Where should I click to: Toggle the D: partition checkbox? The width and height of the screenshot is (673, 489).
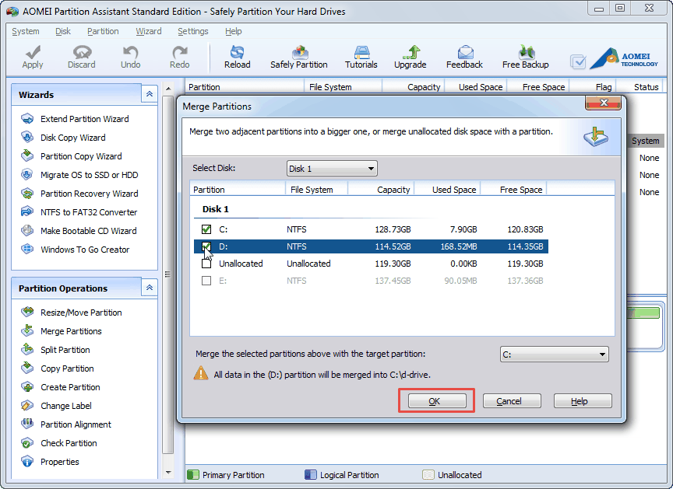206,246
